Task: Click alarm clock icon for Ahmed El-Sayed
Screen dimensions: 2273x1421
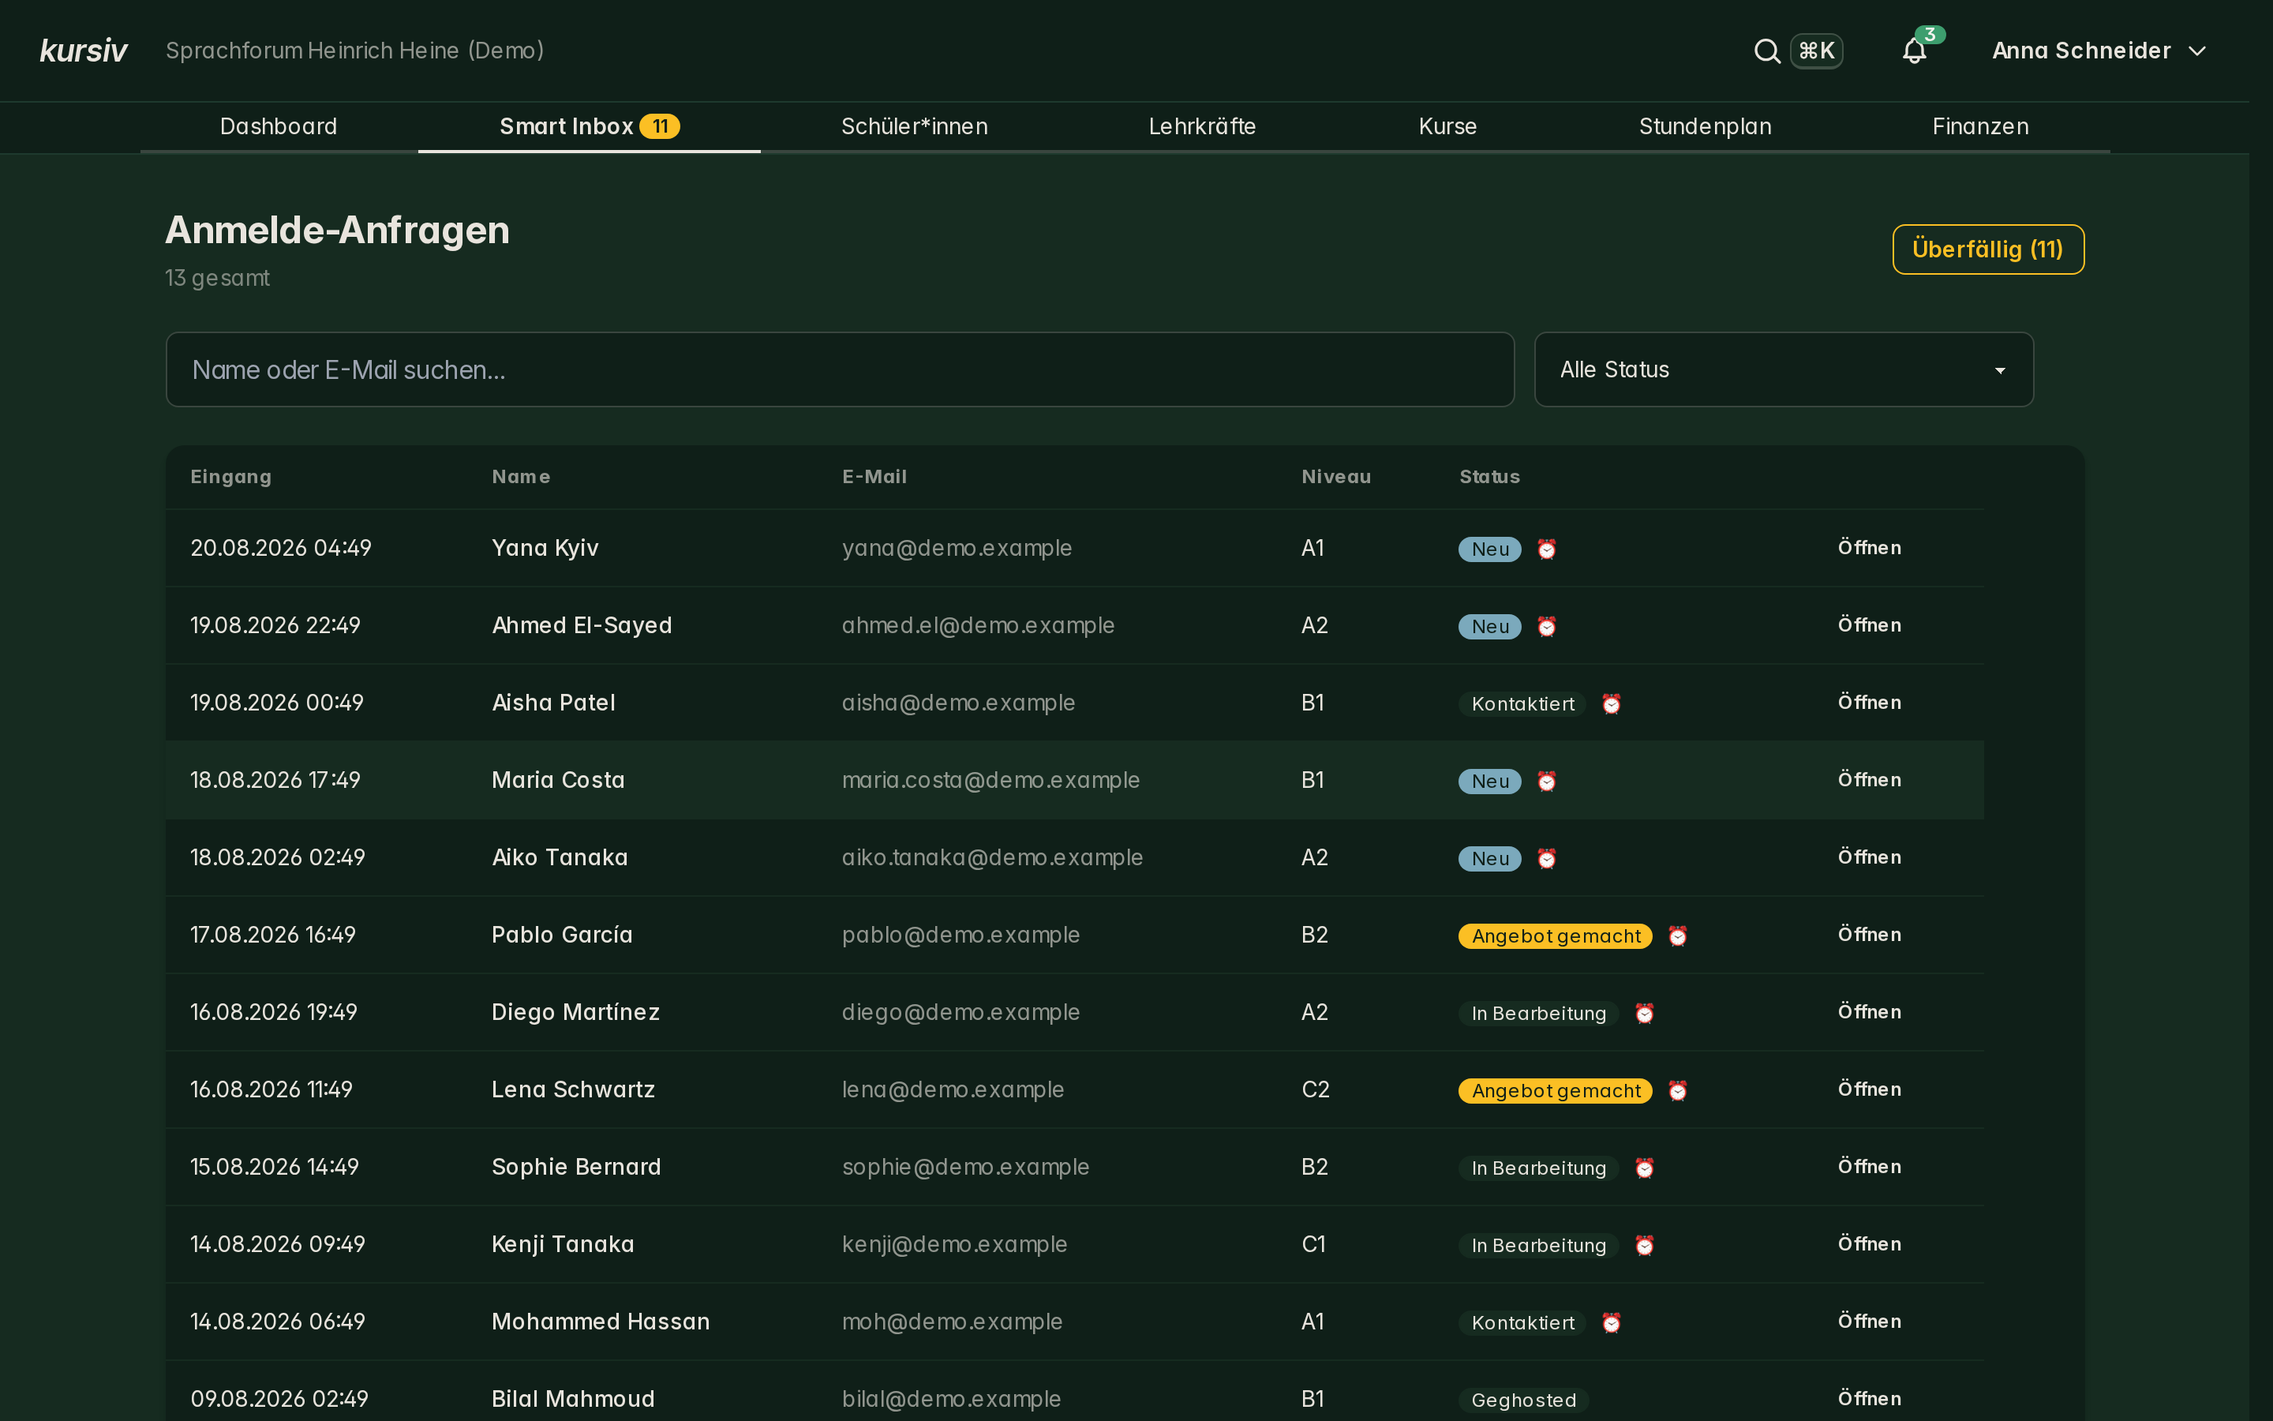Action: click(1546, 626)
